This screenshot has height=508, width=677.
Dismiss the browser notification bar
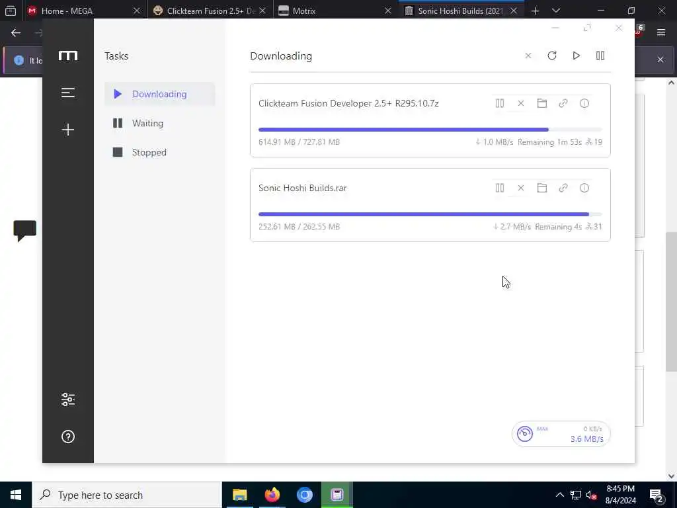tap(660, 60)
